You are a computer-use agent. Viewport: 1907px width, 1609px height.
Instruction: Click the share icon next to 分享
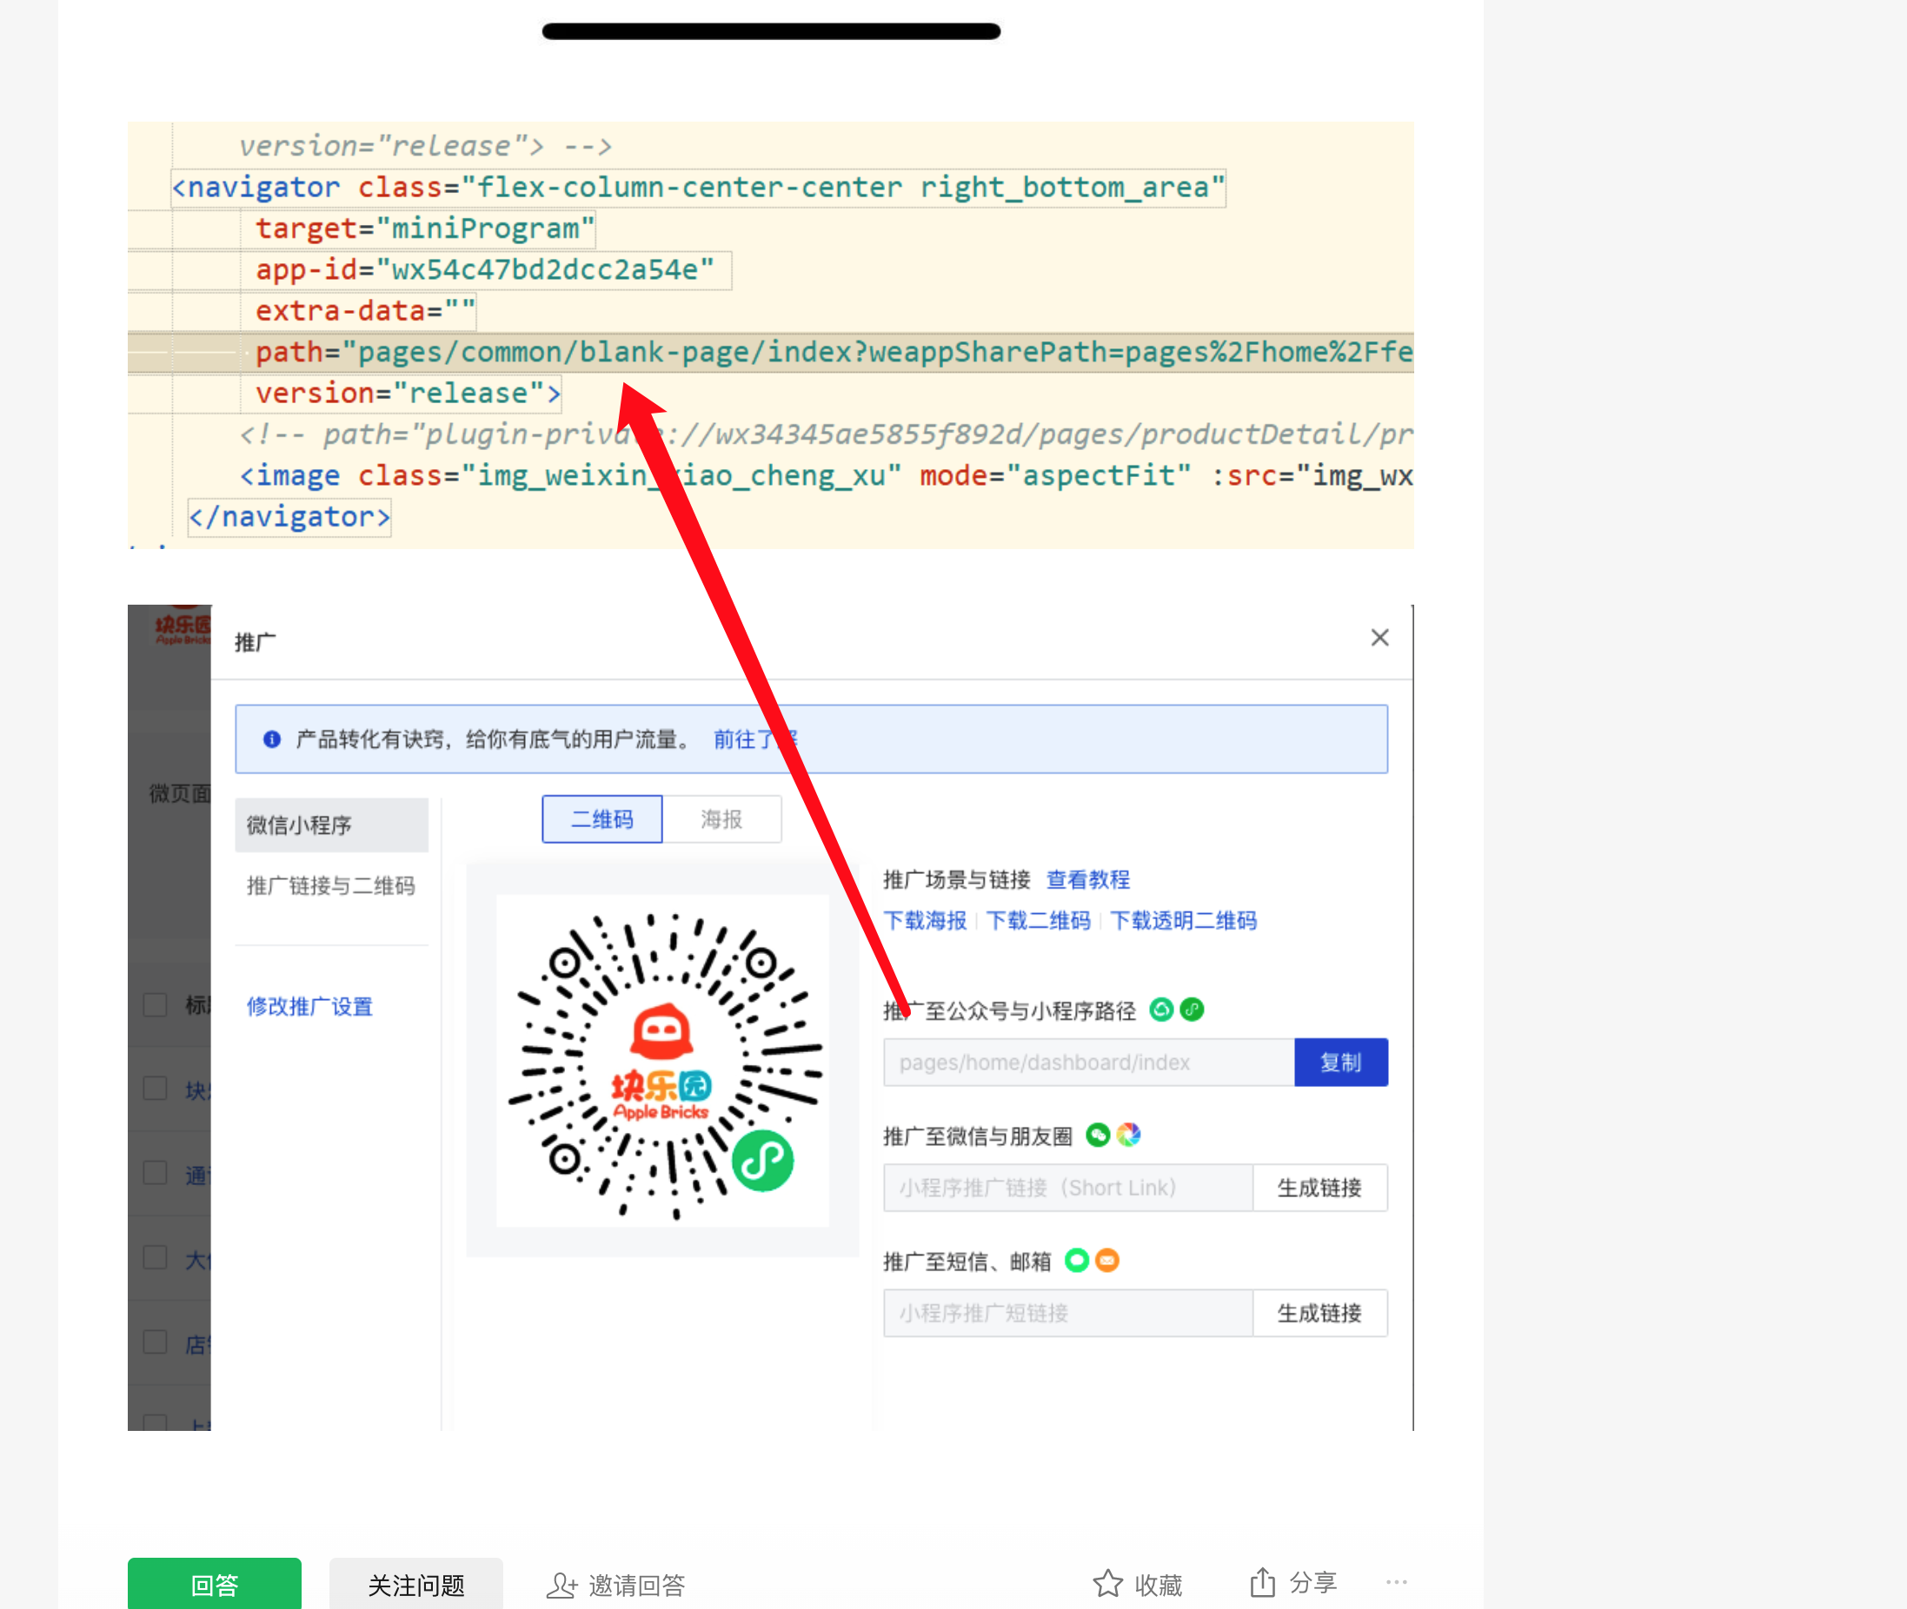1262,1582
